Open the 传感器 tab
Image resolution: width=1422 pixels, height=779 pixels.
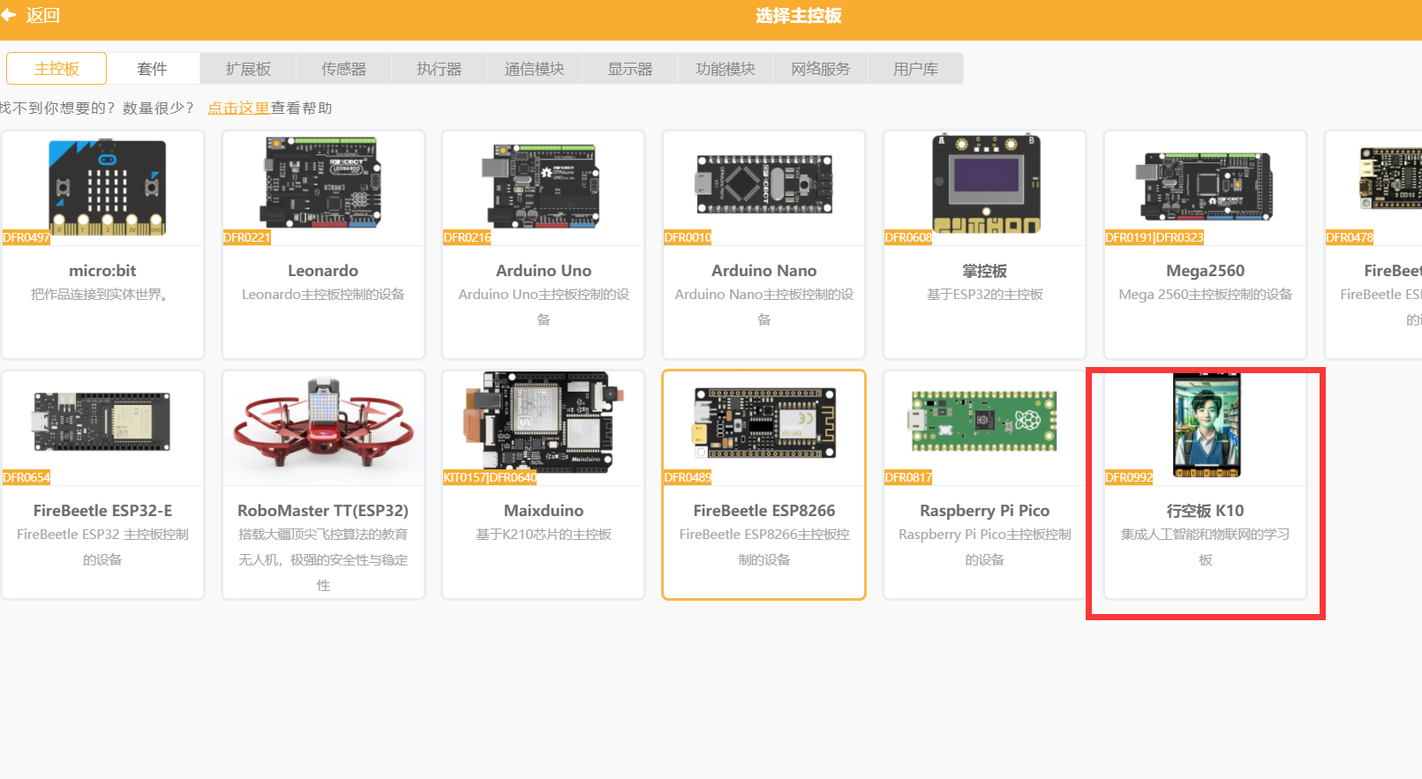pyautogui.click(x=343, y=69)
